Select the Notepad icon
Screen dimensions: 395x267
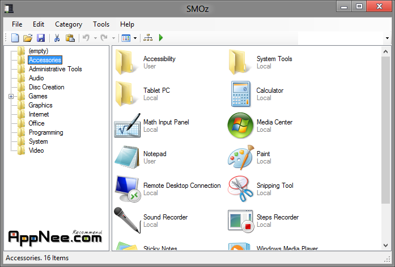[x=127, y=157]
